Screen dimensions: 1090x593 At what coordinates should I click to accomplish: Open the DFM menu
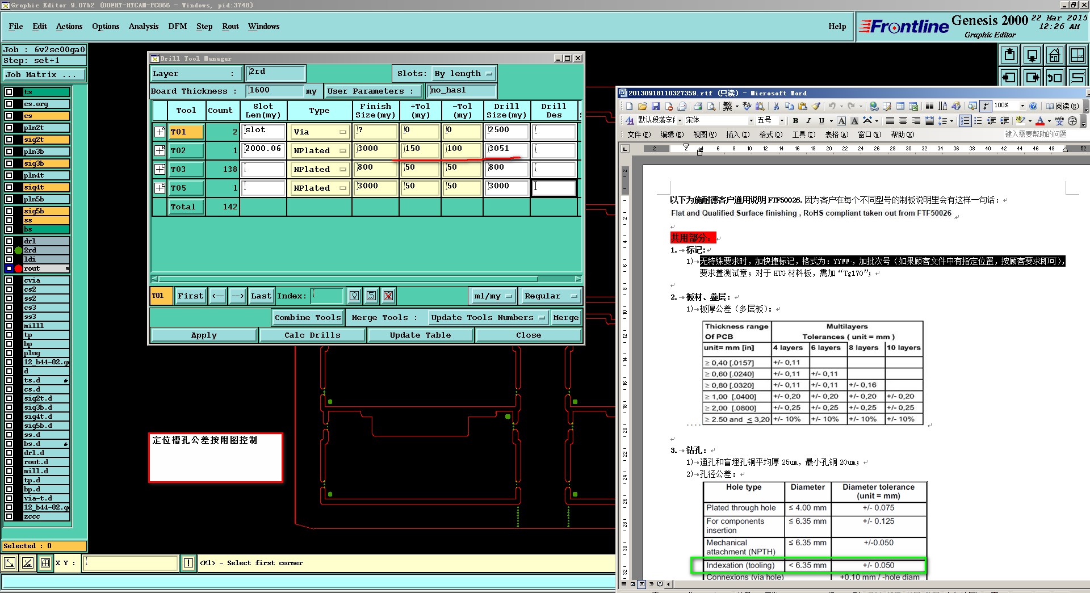click(177, 26)
